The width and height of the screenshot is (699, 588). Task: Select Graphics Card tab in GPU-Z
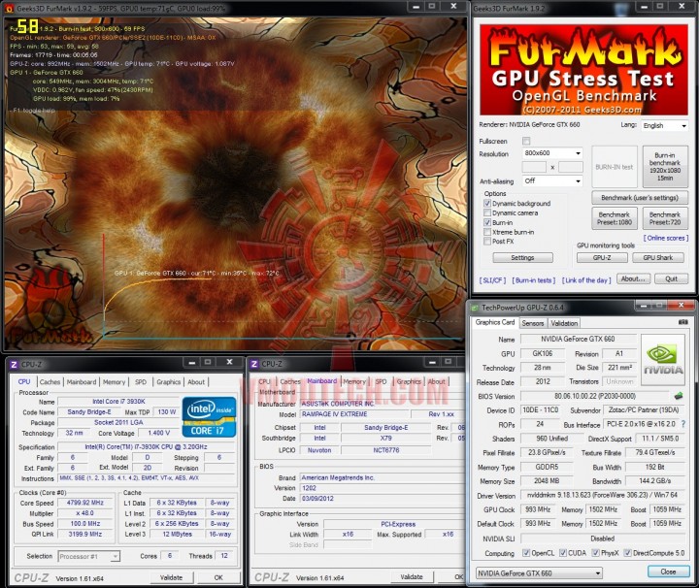pyautogui.click(x=495, y=322)
